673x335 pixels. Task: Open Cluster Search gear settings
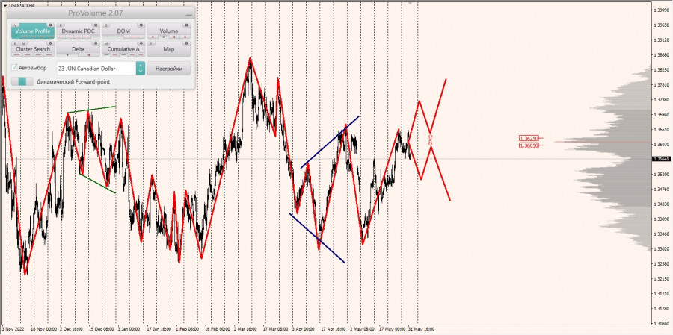tap(50, 43)
